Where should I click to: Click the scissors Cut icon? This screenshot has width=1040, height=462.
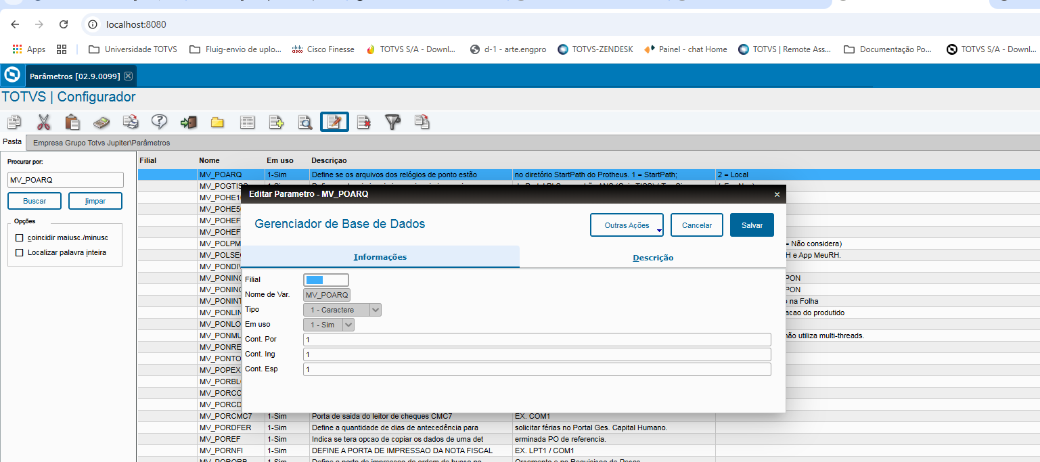(43, 122)
